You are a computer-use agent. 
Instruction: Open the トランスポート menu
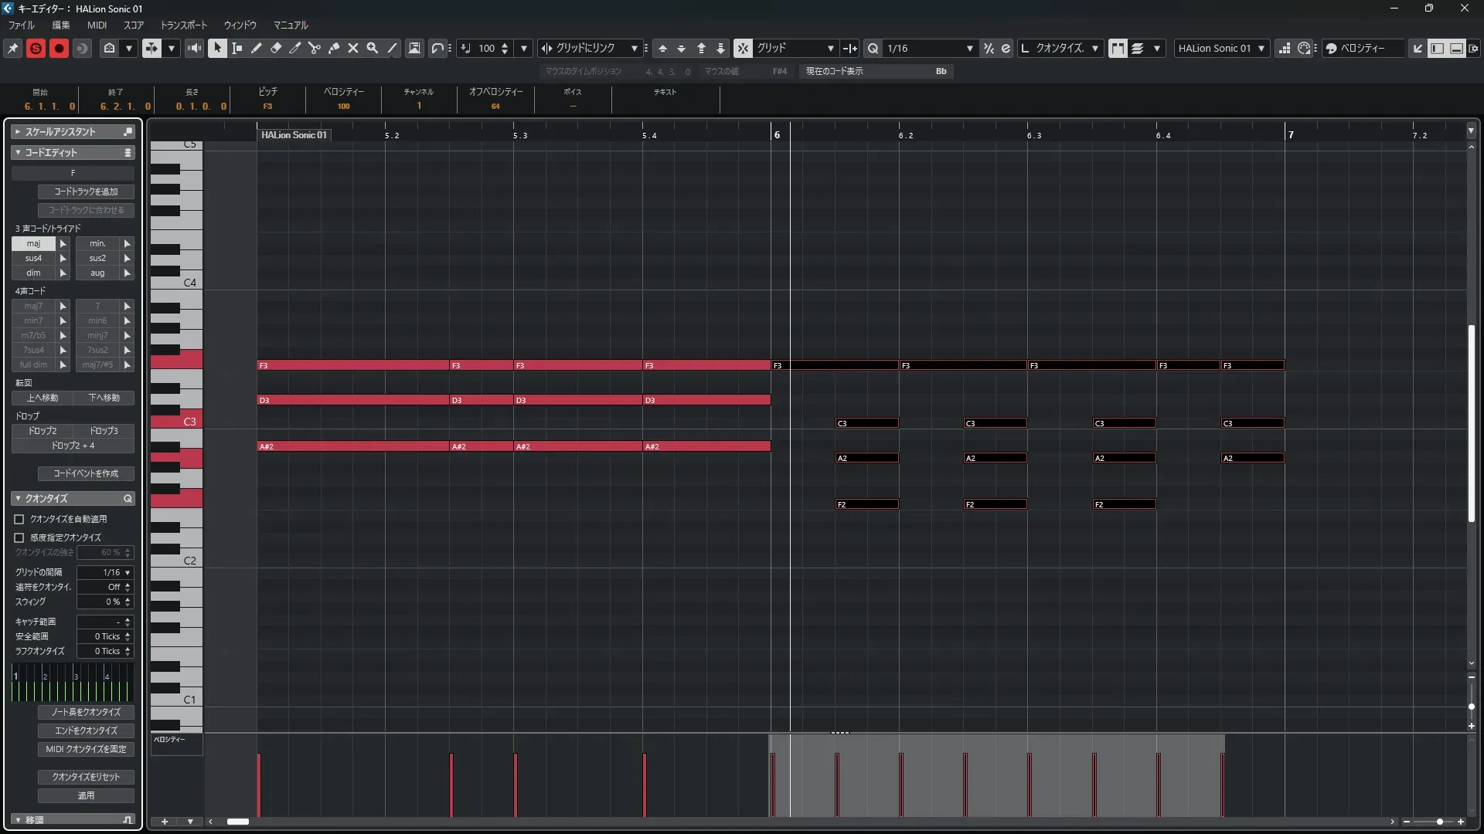[183, 25]
